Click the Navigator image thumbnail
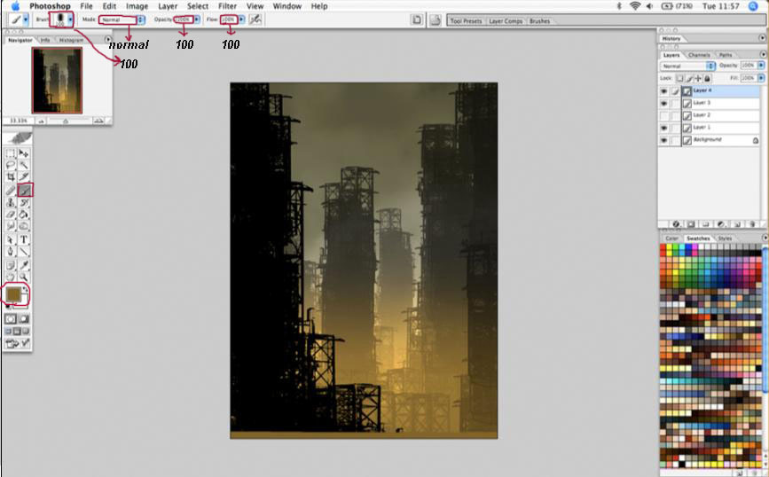This screenshot has height=477, width=769. 57,81
